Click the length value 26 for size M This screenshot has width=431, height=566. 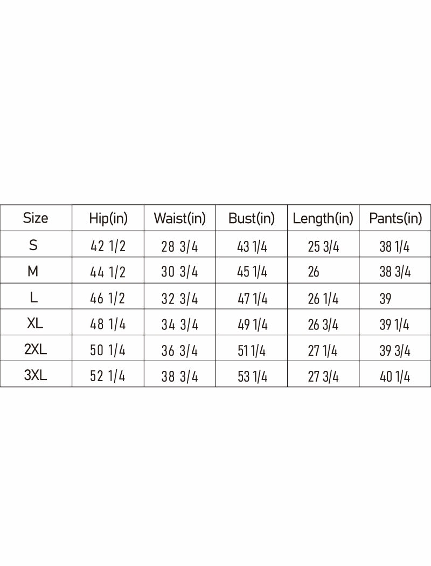click(x=314, y=272)
